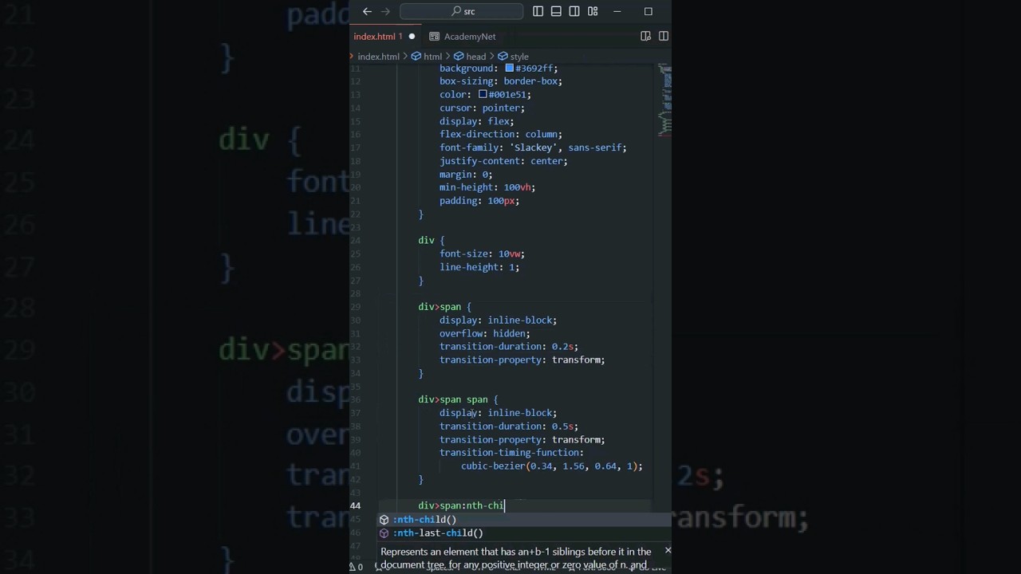Go back using the left arrow

(x=367, y=11)
